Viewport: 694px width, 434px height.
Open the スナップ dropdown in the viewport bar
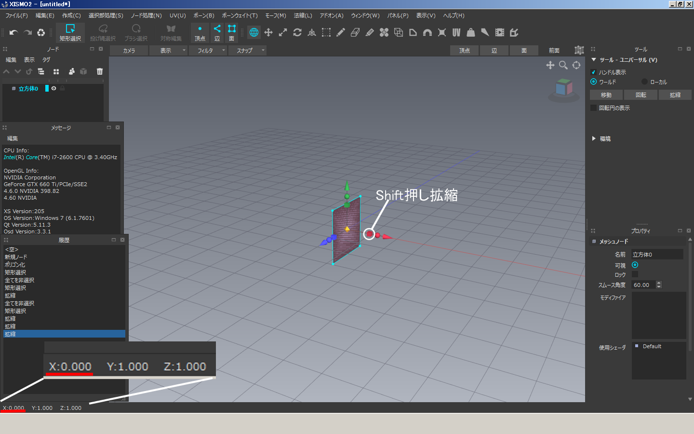tap(247, 50)
